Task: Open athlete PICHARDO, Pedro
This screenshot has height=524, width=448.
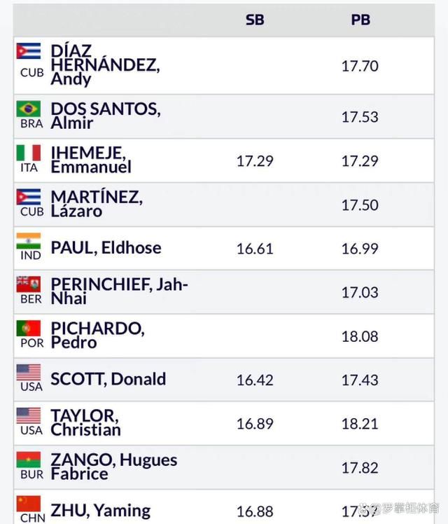Action: (x=97, y=336)
